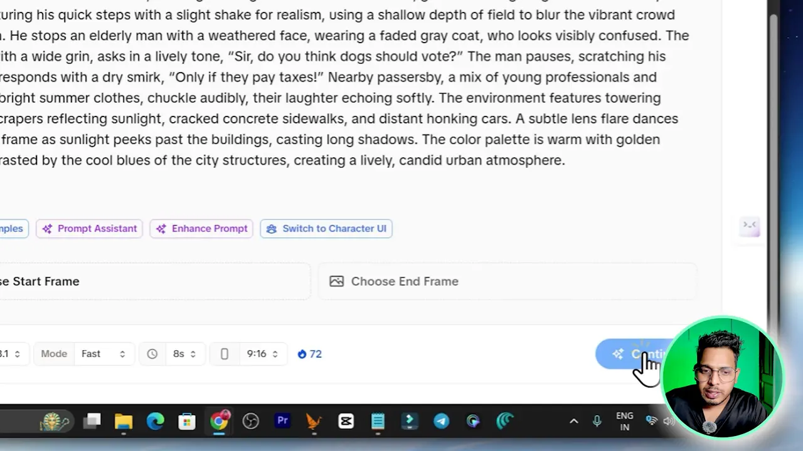Screen dimensions: 803x451
Task: Open Telegram from the taskbar
Action: click(x=441, y=422)
